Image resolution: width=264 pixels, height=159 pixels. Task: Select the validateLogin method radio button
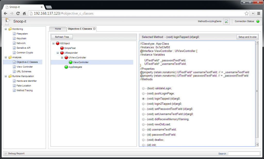click(x=143, y=88)
